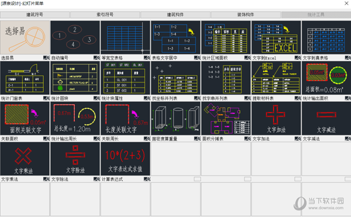Click the small icon beside 据密度算重量

point(197,139)
